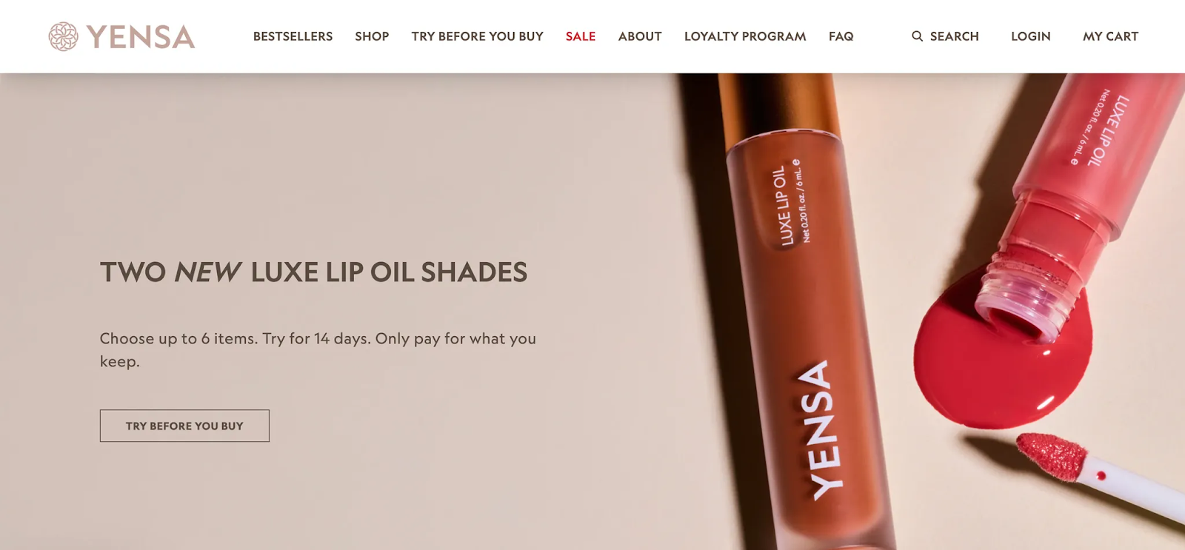The width and height of the screenshot is (1185, 550).
Task: Visit the About page
Action: pos(640,36)
